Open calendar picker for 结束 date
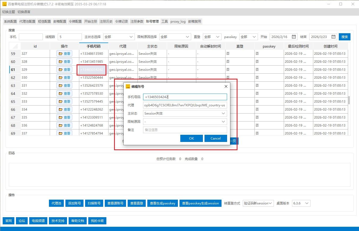Screen dimensions: 359x231 333,37
